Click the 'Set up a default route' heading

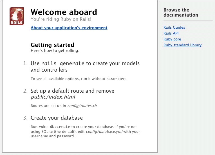(x=72, y=91)
